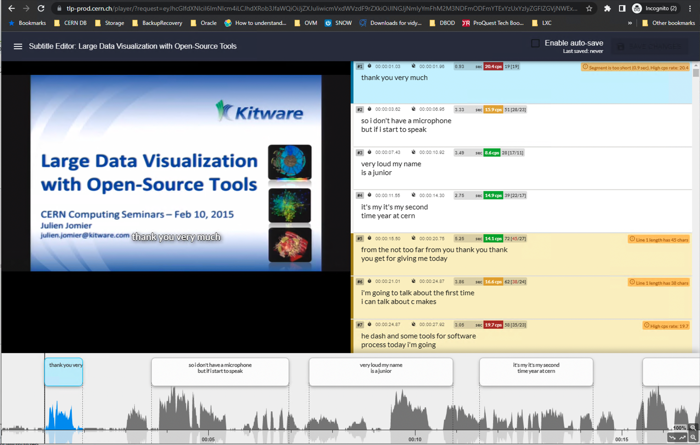Click the Save Changes button
The height and width of the screenshot is (445, 700).
point(650,46)
